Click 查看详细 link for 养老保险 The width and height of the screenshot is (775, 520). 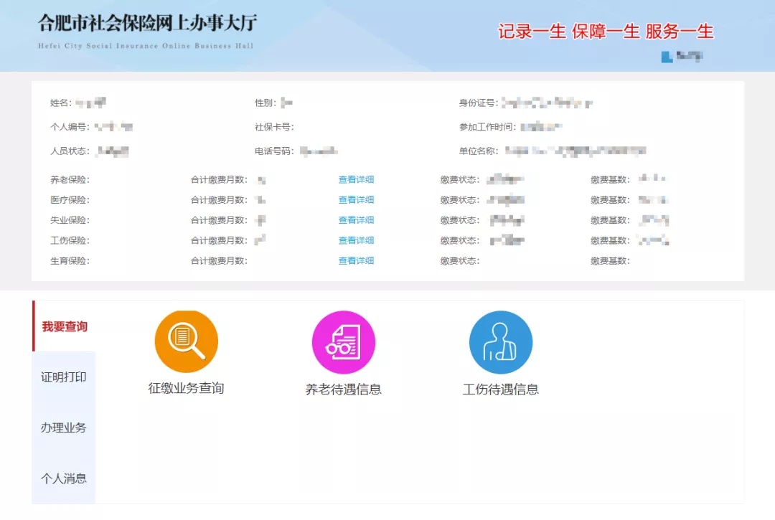pyautogui.click(x=356, y=179)
